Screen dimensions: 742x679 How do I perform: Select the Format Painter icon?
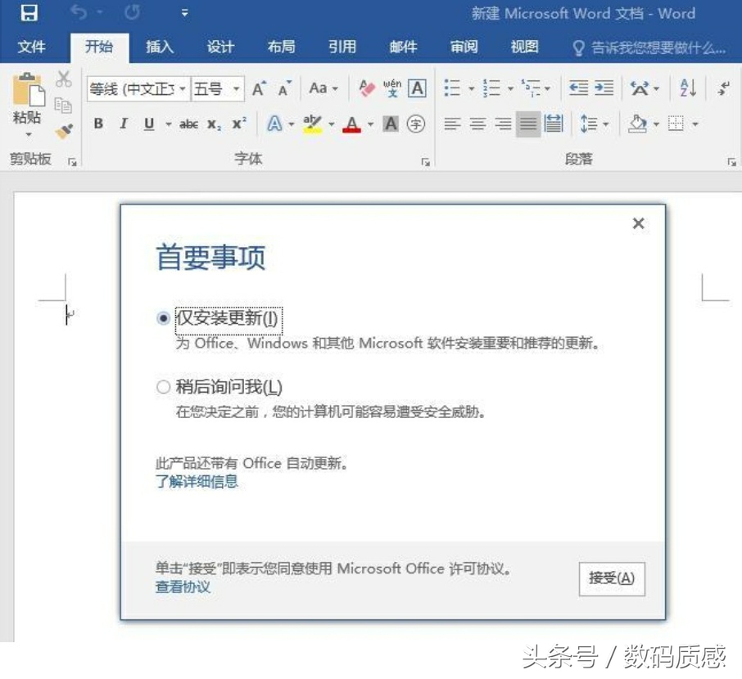pyautogui.click(x=64, y=131)
